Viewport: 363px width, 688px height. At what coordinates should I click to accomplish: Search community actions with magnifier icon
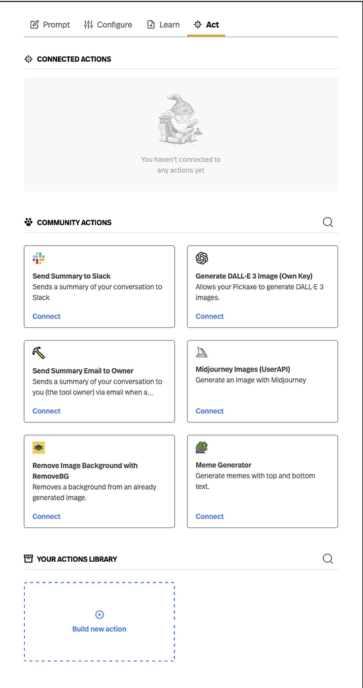(327, 222)
